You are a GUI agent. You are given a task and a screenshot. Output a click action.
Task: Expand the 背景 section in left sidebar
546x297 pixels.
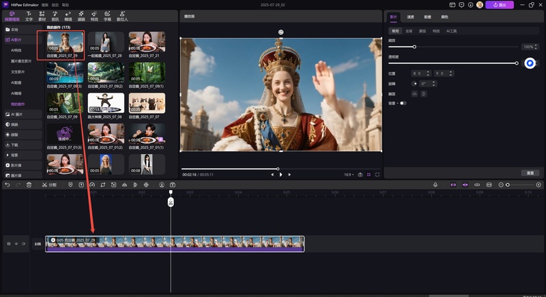[x=23, y=155]
